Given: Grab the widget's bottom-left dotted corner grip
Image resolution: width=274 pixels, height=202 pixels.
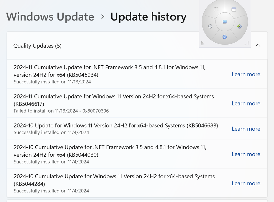Looking at the screenshot, I should pyautogui.click(x=203, y=43).
